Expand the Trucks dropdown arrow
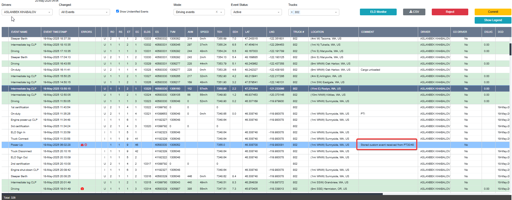 (336, 12)
